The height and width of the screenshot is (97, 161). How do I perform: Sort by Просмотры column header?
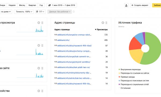click(x=101, y=30)
